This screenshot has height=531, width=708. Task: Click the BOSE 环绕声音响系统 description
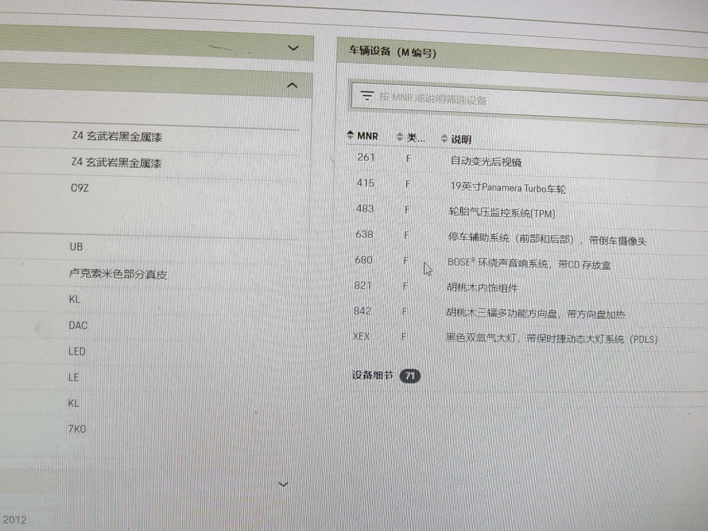pyautogui.click(x=529, y=264)
